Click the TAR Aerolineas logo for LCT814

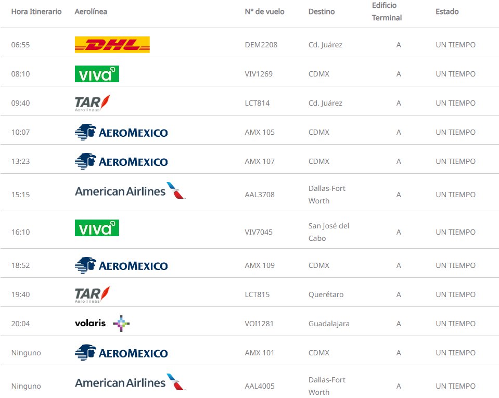92,103
